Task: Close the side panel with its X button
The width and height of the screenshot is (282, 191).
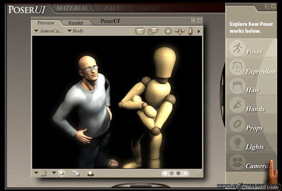Action: point(273,6)
